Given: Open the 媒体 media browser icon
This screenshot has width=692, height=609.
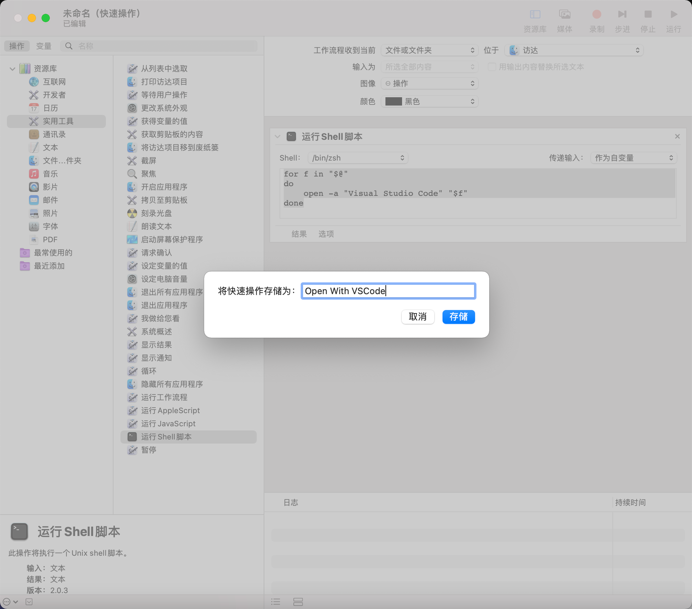Looking at the screenshot, I should 565,15.
